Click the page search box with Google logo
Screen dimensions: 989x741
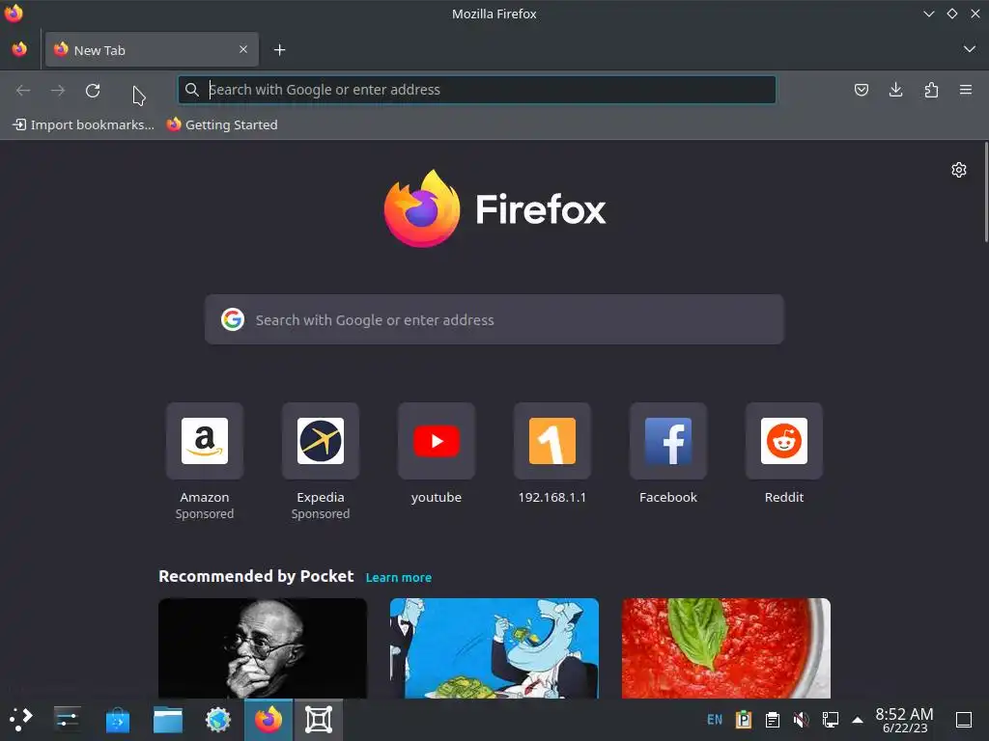click(494, 319)
